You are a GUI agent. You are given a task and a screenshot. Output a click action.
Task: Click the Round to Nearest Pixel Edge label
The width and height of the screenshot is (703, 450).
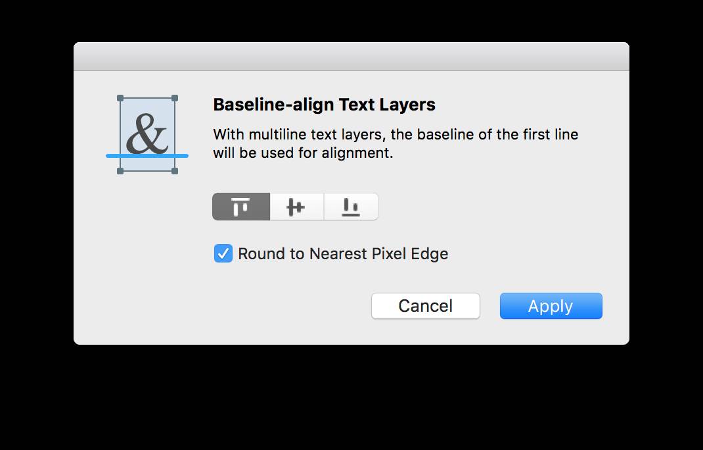pyautogui.click(x=343, y=254)
